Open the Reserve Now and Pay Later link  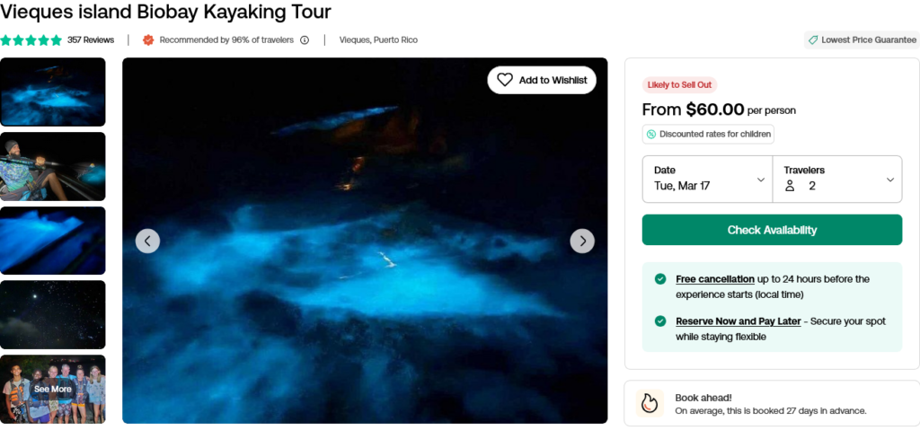[x=739, y=321]
